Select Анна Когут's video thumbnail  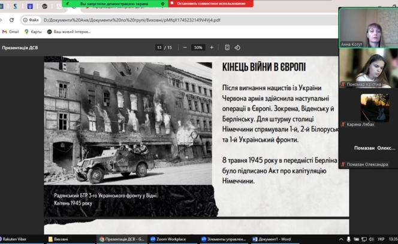[x=368, y=28]
